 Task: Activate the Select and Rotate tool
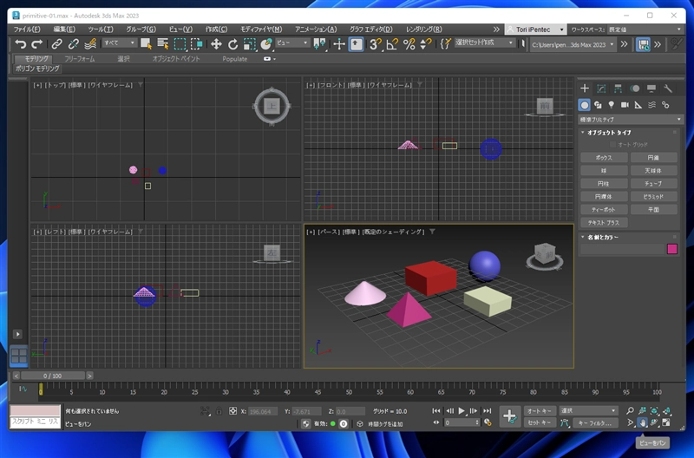pos(232,44)
